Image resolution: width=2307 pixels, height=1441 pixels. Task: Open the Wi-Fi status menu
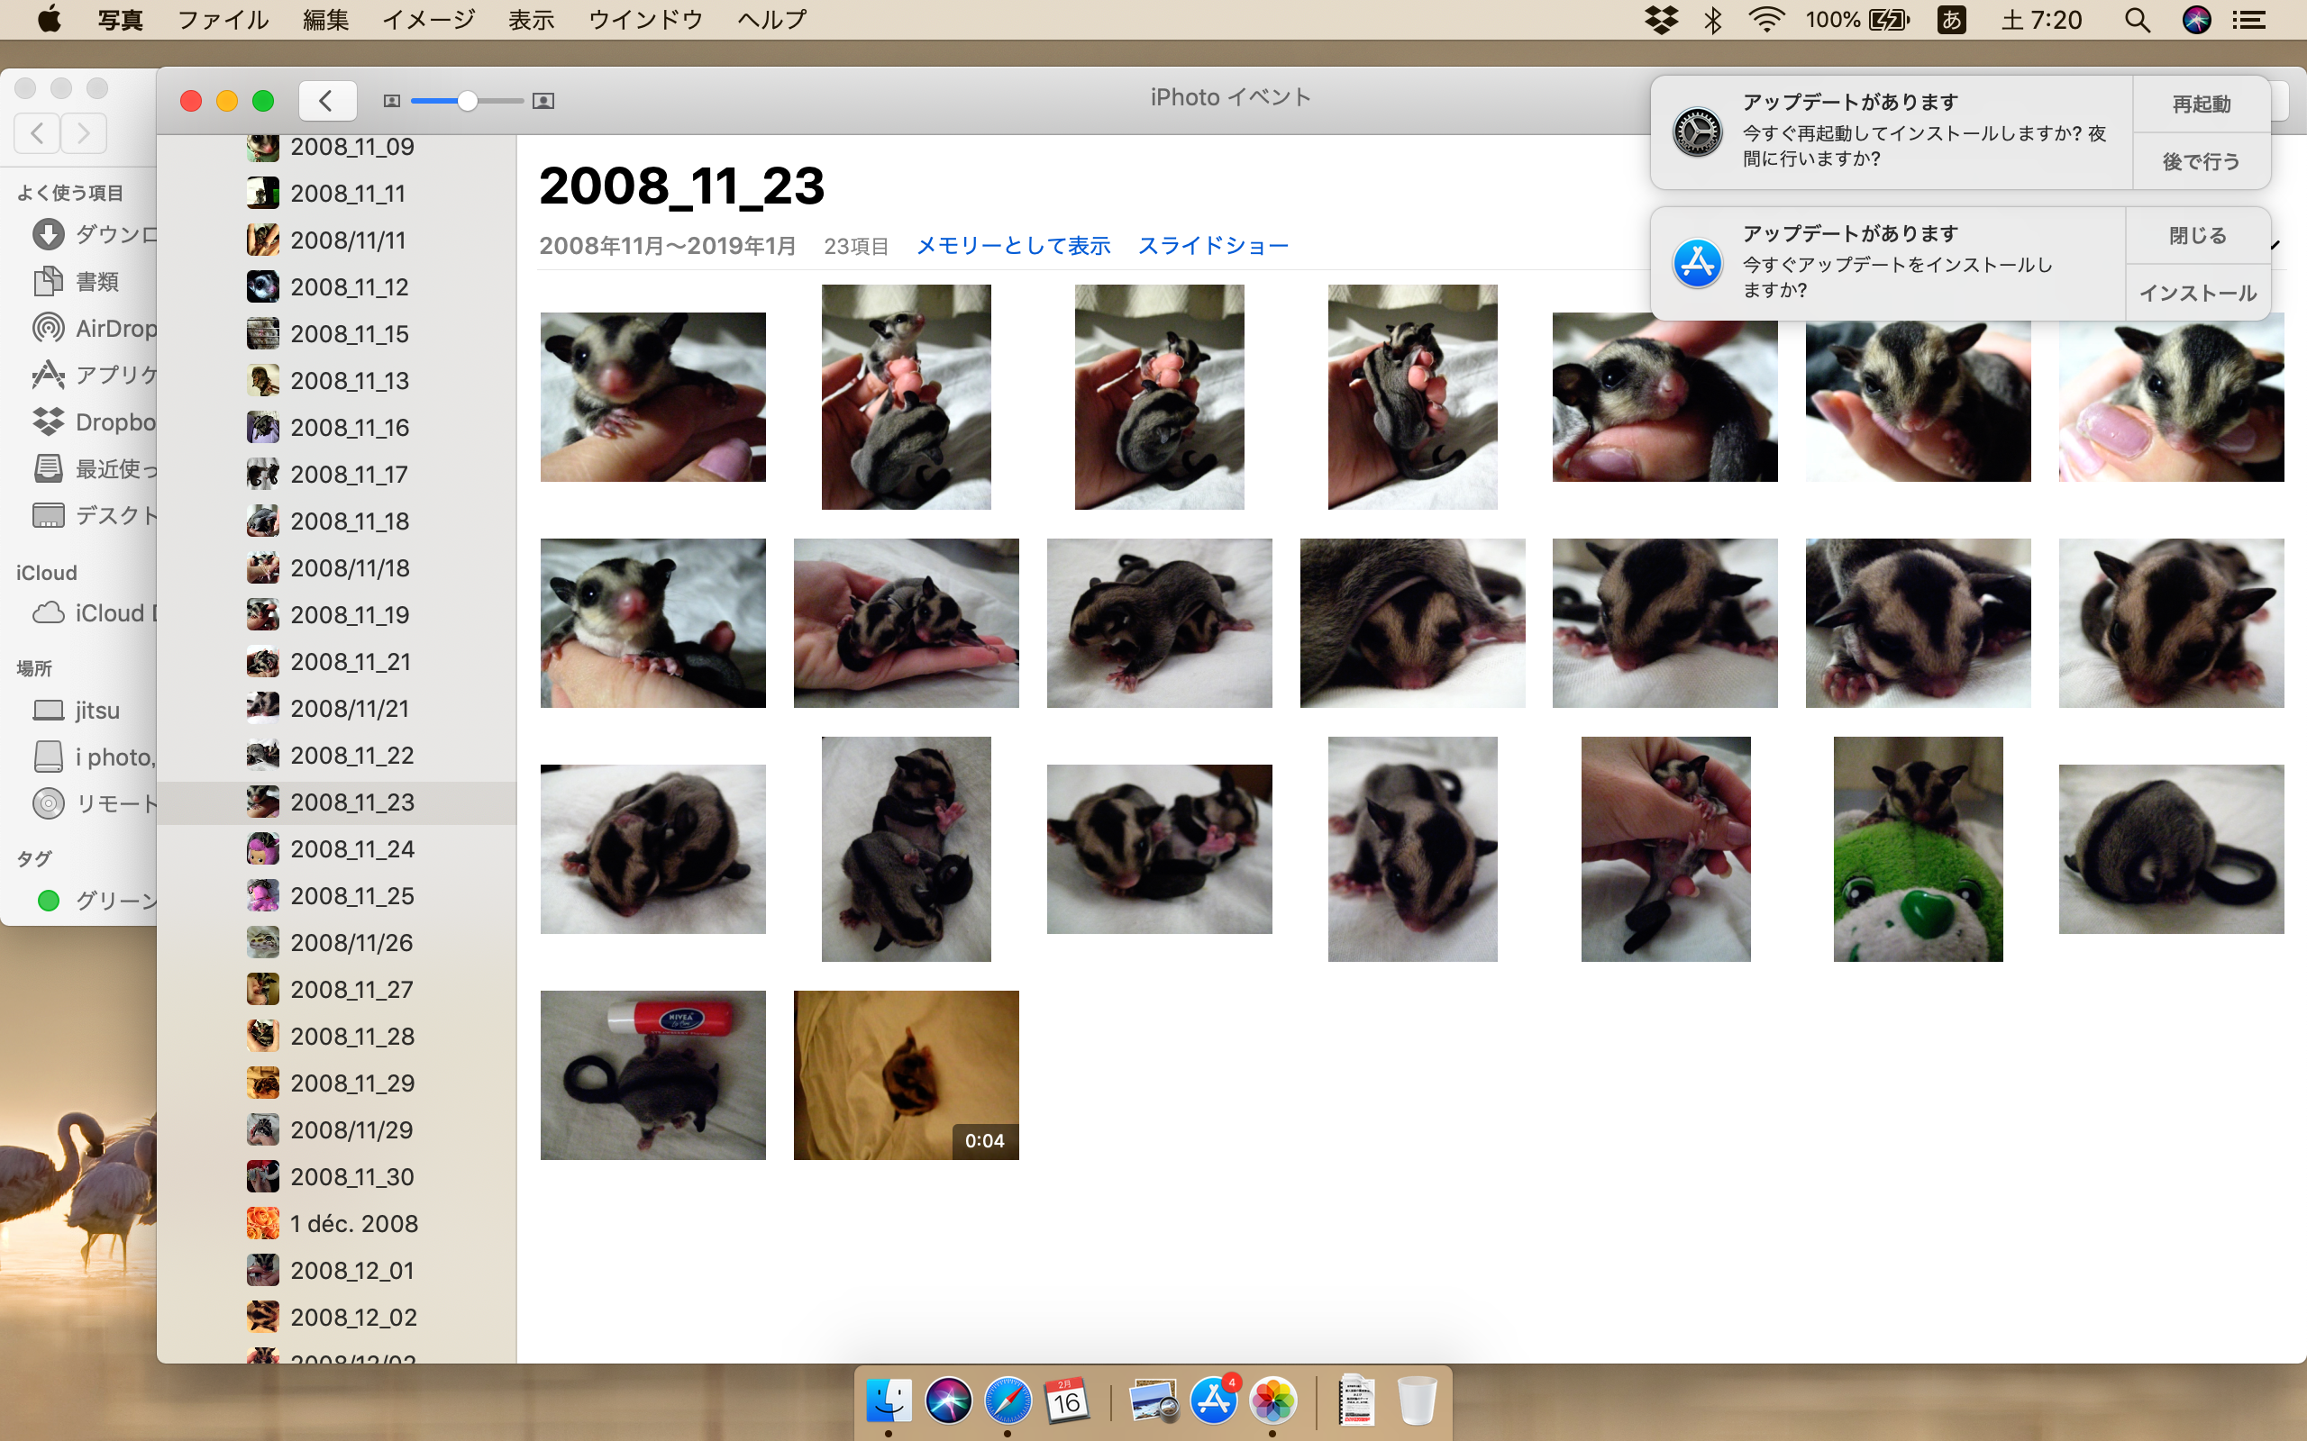(x=1766, y=20)
